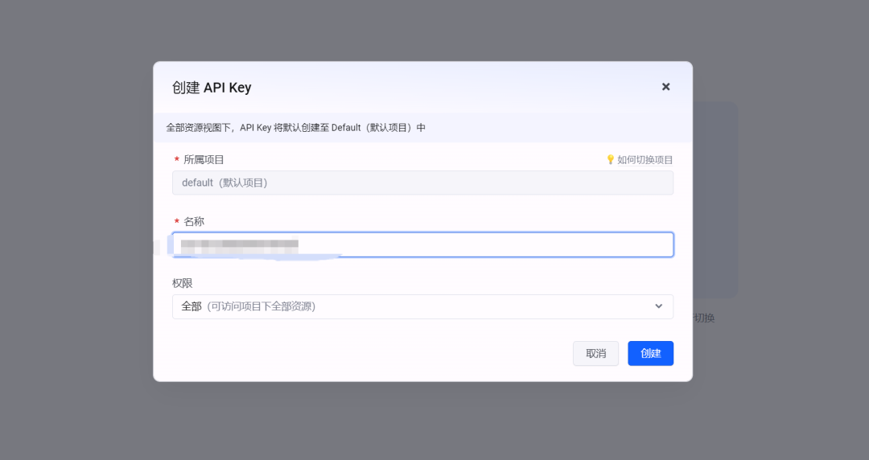
Task: Click the Default project info banner text
Action: 295,128
